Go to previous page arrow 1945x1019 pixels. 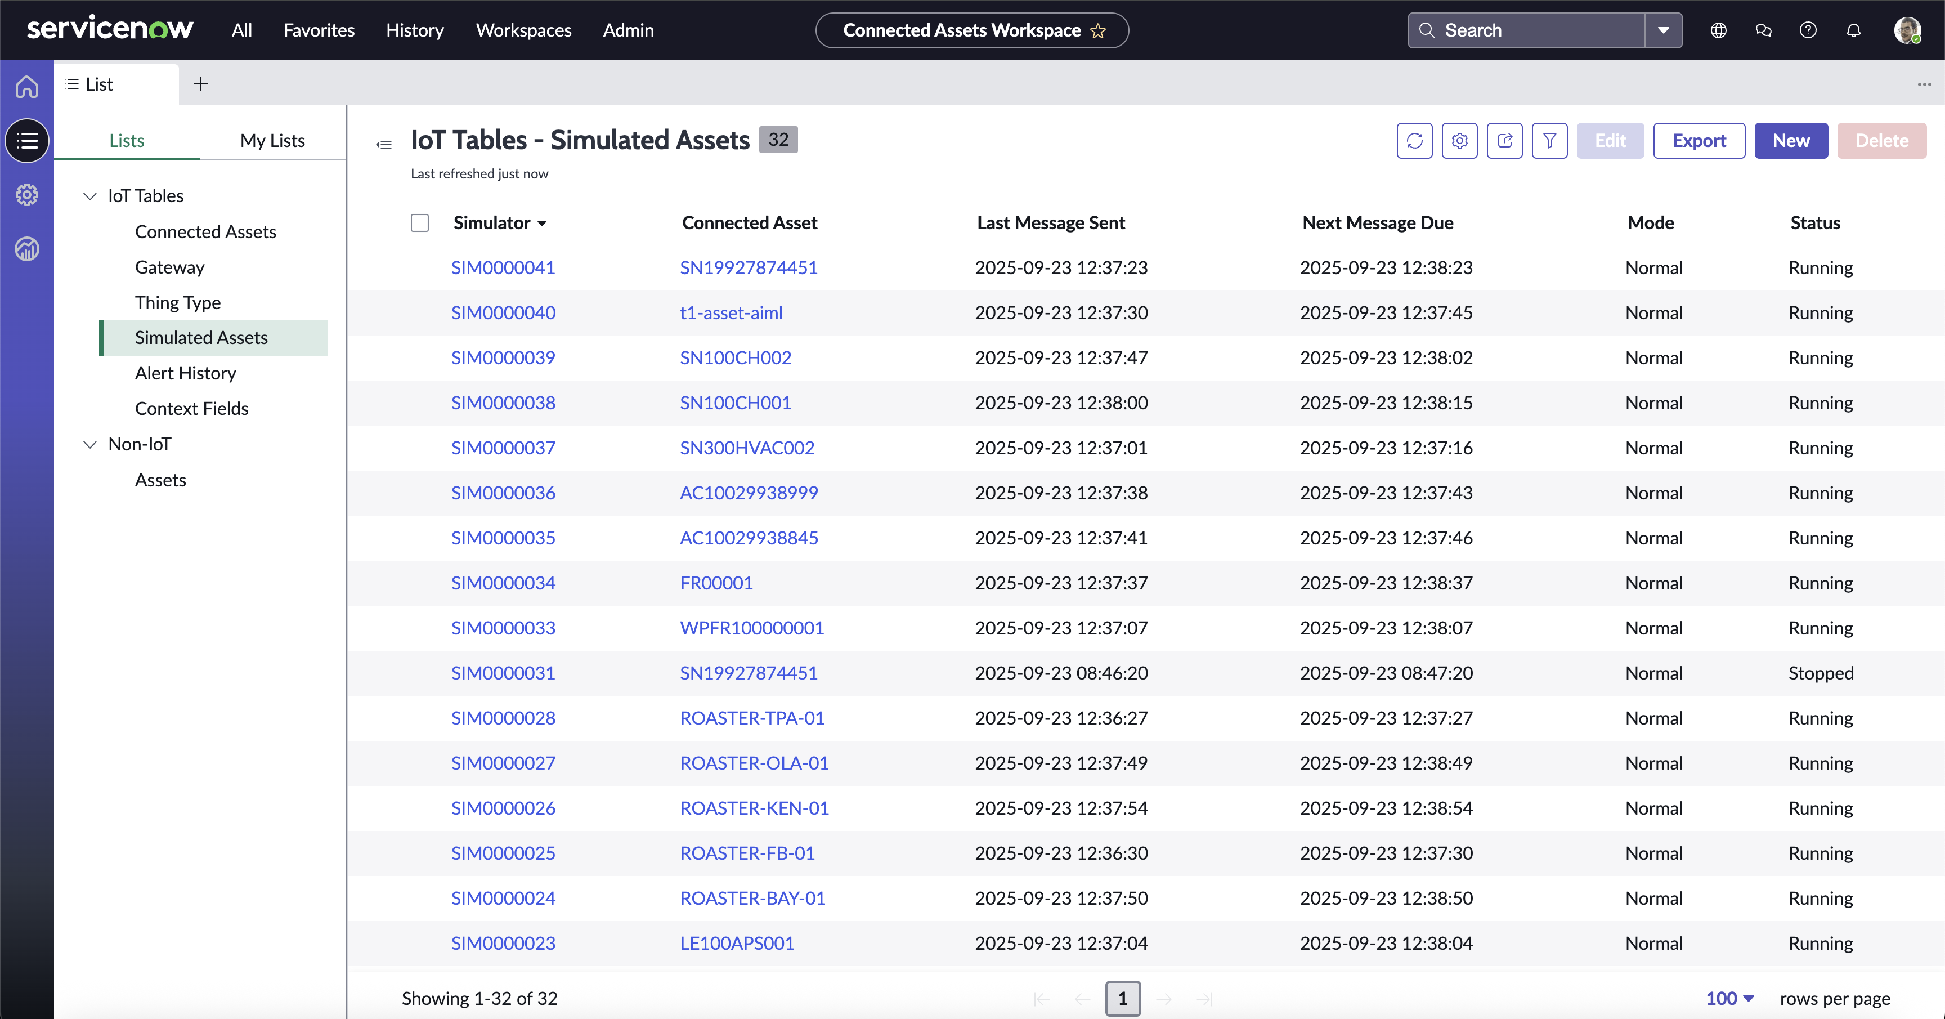tap(1082, 999)
